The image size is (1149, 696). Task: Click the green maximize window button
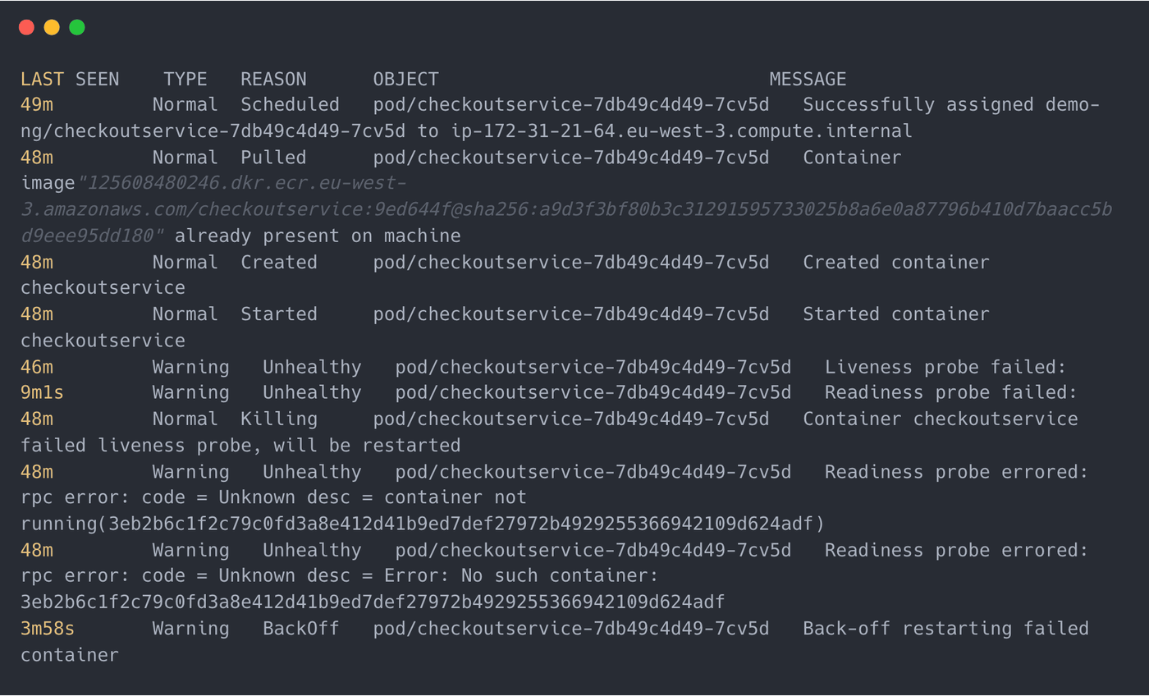point(77,27)
